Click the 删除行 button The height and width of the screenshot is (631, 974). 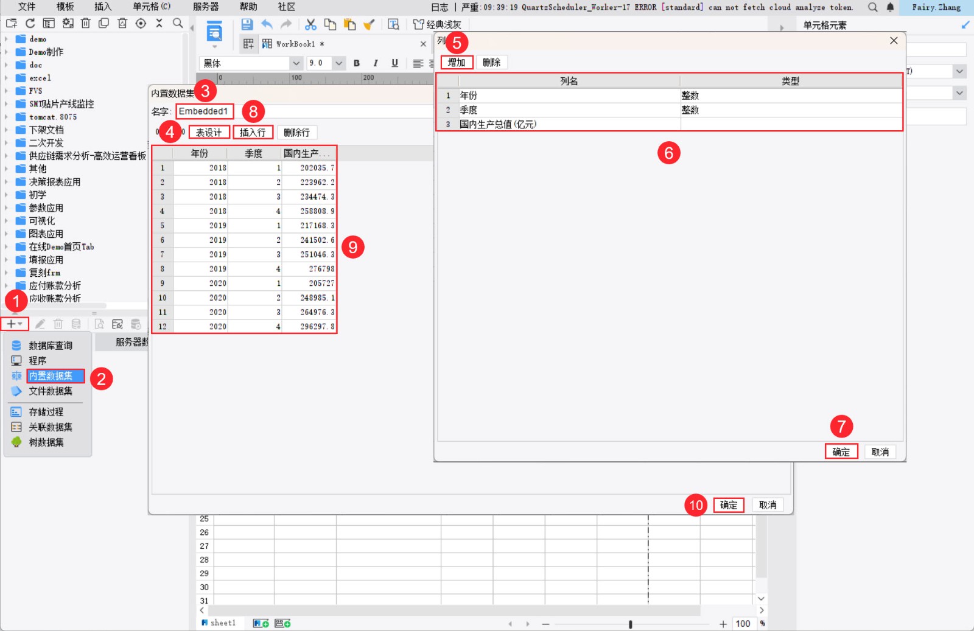pyautogui.click(x=296, y=133)
